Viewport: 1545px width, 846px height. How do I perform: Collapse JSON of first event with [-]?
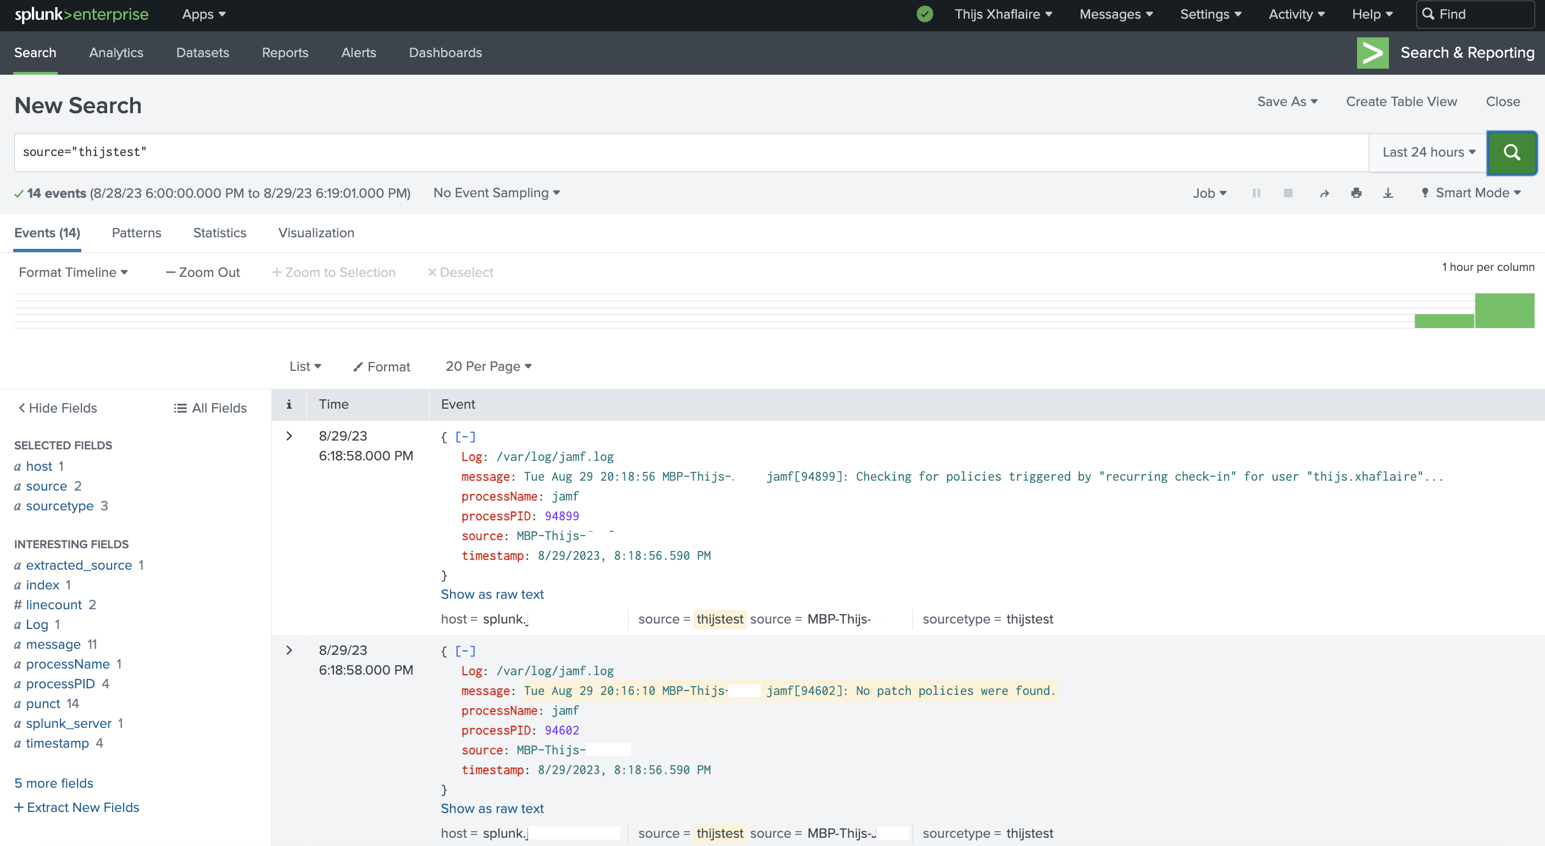465,437
